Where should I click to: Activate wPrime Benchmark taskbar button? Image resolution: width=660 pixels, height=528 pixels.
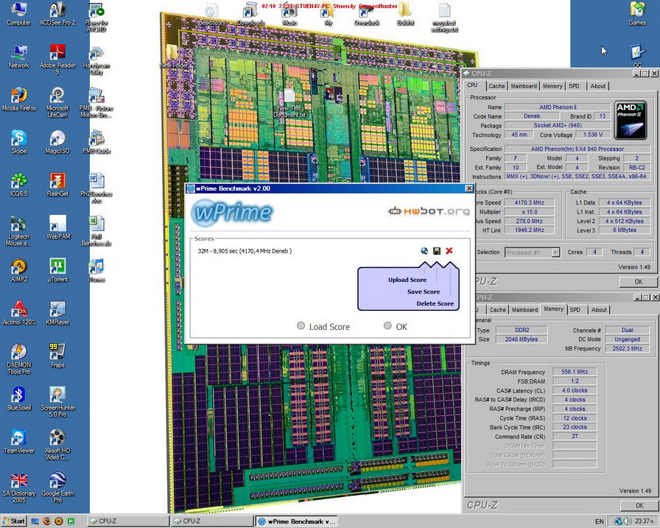pyautogui.click(x=297, y=521)
